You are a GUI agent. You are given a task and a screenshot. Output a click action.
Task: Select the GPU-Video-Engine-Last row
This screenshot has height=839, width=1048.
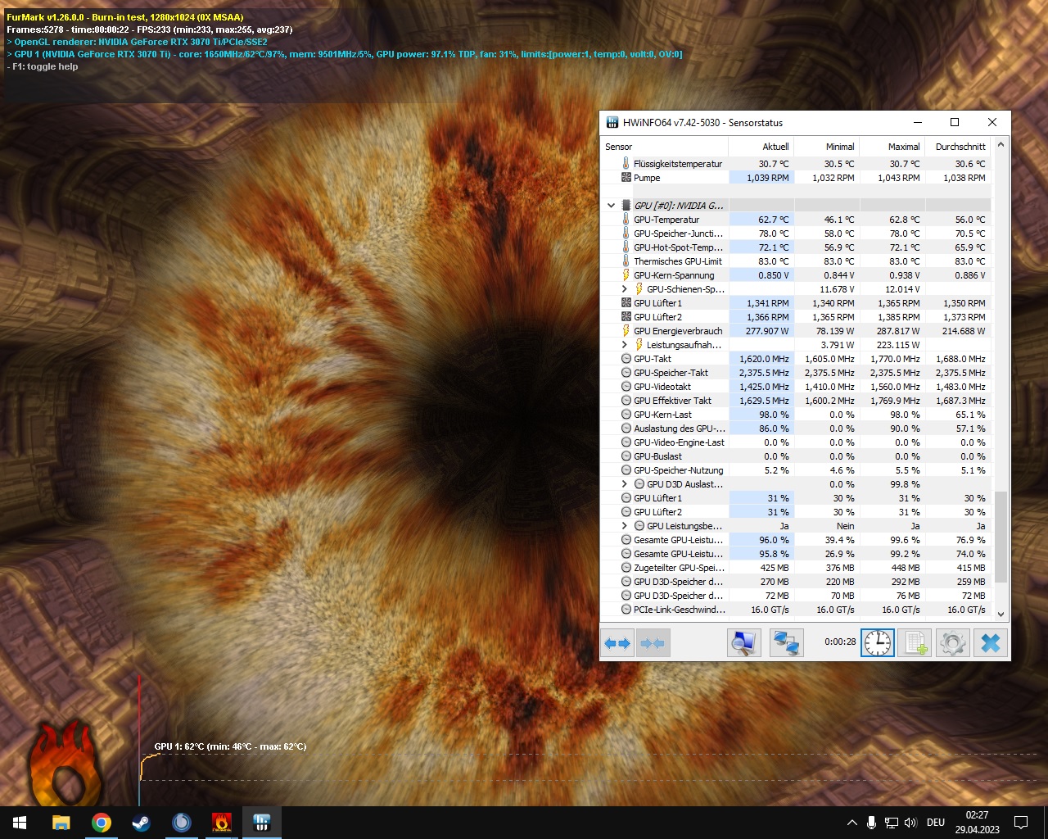tap(796, 442)
